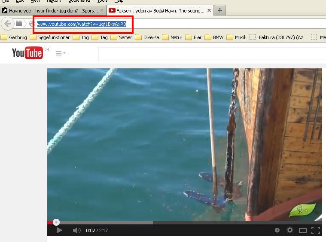Switch to the Havnelyde tab

[53, 11]
